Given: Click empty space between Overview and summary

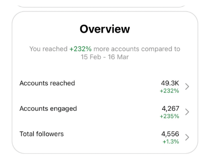Looking at the screenshot, I should click(105, 40).
